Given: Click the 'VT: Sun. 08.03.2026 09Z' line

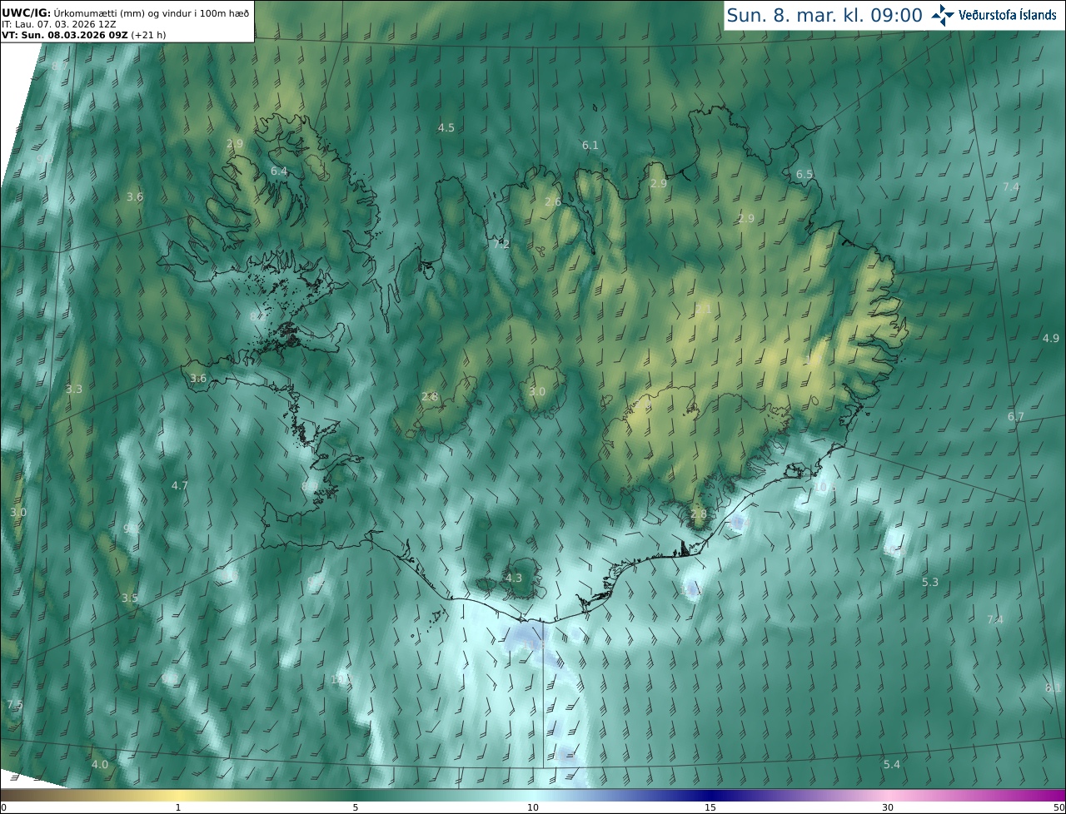Looking at the screenshot, I should point(83,36).
